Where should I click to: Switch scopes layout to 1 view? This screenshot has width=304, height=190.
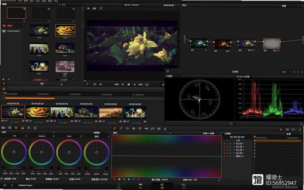pos(294,72)
